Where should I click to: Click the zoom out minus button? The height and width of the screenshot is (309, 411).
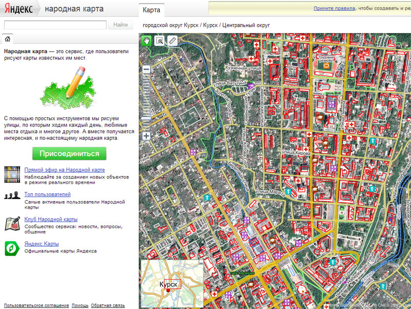146,69
